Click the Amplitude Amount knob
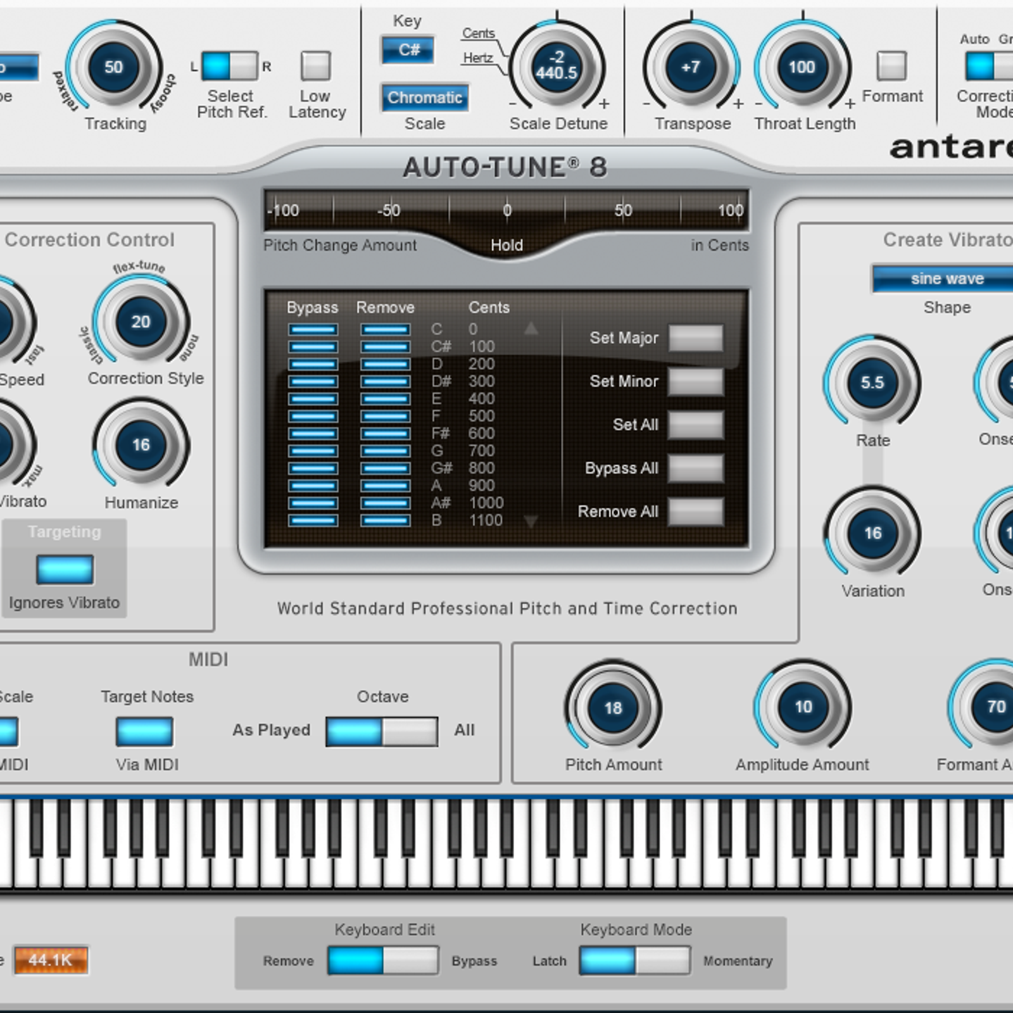The image size is (1013, 1013). [x=803, y=707]
